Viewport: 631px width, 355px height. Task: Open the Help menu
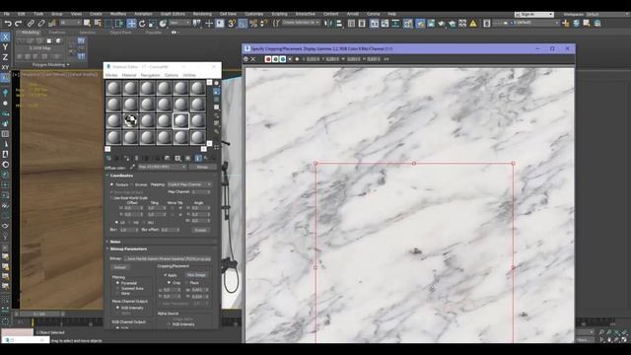click(x=392, y=14)
